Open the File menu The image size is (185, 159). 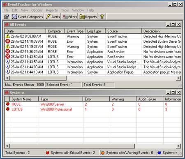(6, 10)
